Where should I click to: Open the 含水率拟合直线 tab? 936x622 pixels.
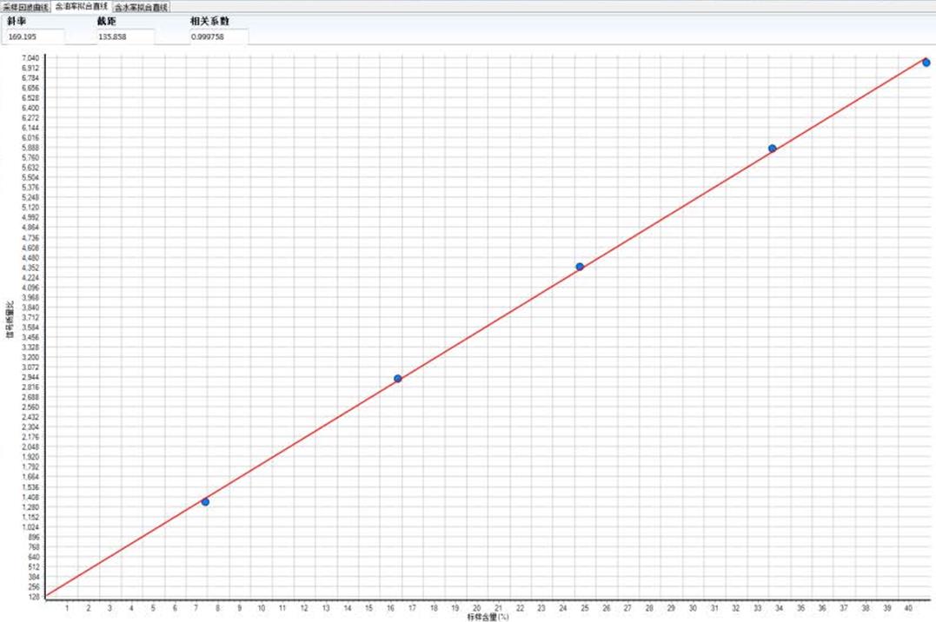click(x=141, y=6)
